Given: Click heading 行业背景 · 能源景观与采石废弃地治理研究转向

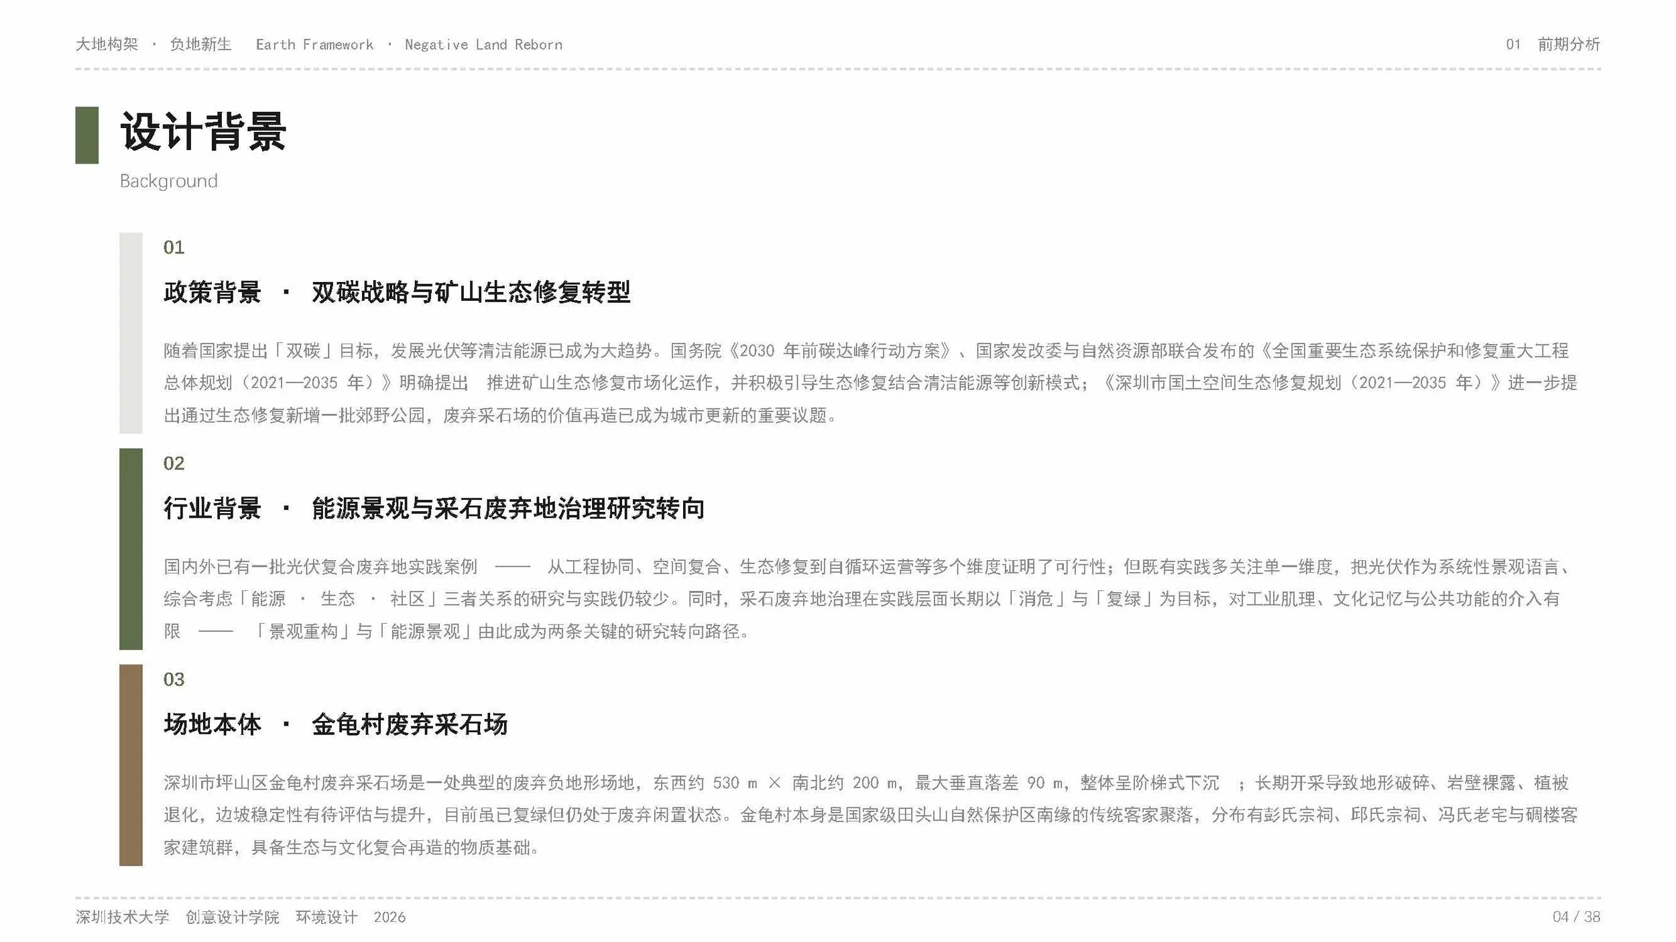Looking at the screenshot, I should 434,509.
